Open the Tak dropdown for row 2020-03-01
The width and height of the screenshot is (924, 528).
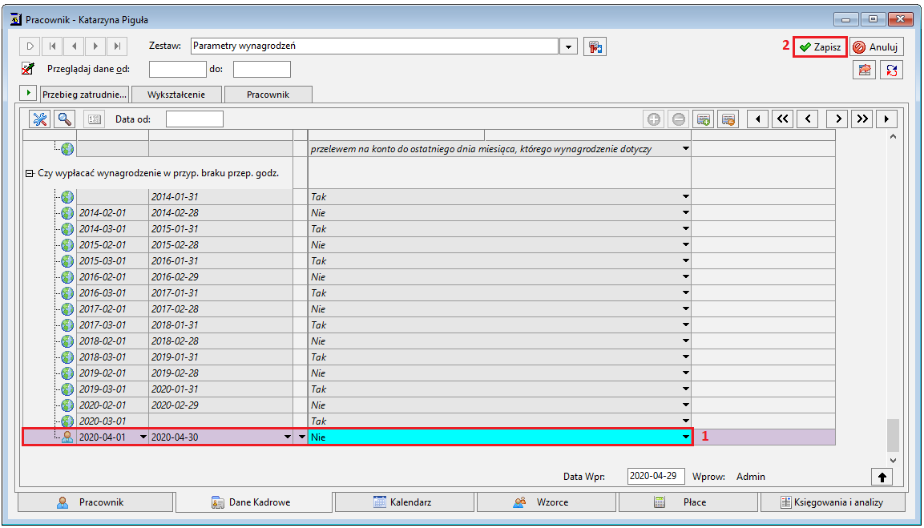pyautogui.click(x=686, y=421)
